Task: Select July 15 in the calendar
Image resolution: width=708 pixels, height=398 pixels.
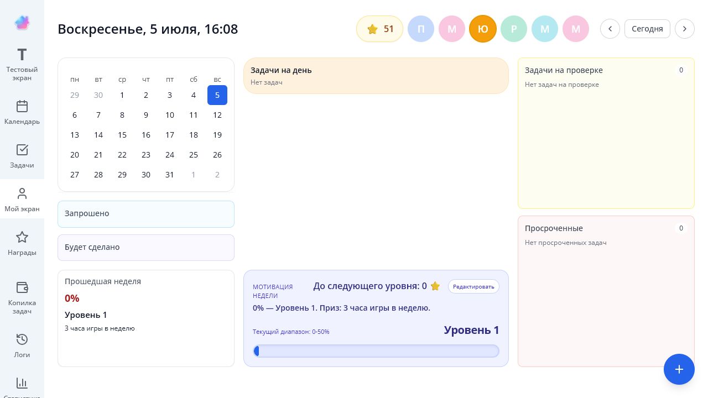Action: [122, 135]
